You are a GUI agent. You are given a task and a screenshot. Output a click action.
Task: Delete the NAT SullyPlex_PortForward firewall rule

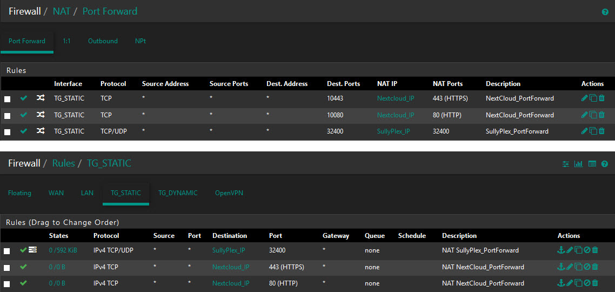(595, 250)
